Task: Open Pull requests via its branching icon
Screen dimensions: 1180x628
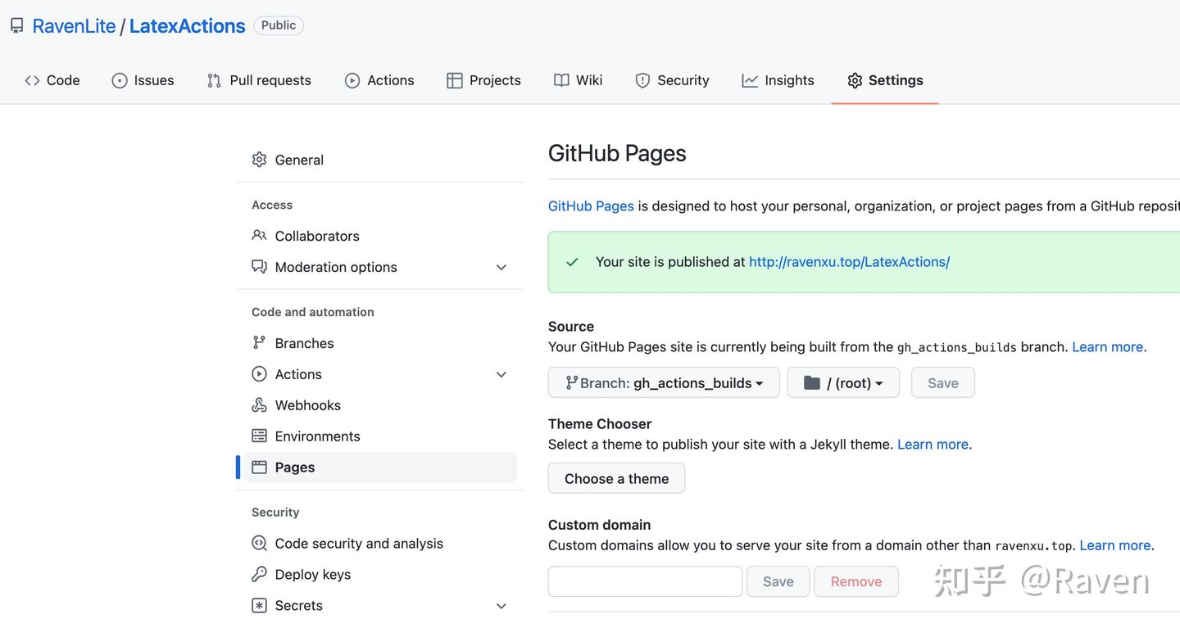Action: 214,80
